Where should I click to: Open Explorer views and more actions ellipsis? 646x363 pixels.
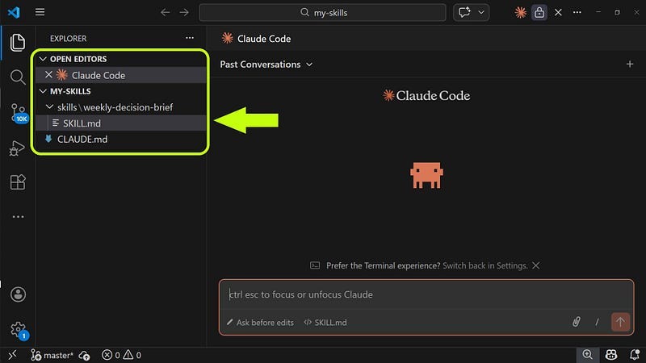[x=190, y=38]
